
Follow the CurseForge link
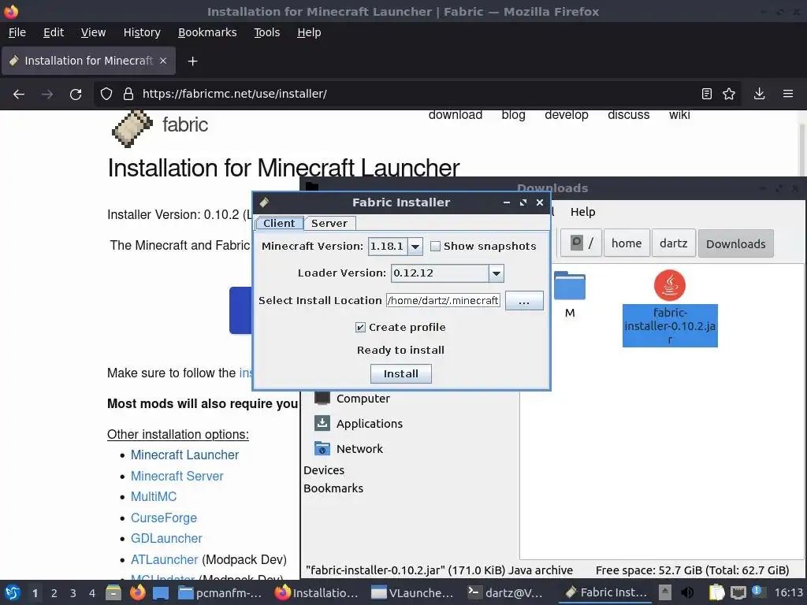point(164,518)
